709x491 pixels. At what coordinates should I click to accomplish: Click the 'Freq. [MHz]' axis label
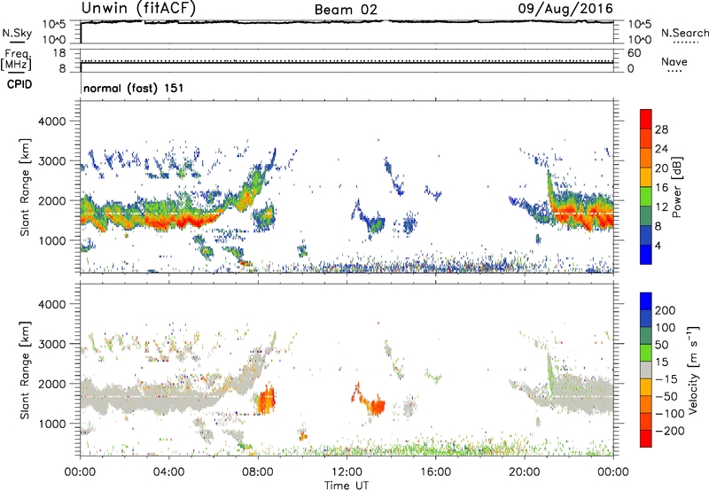pos(17,59)
